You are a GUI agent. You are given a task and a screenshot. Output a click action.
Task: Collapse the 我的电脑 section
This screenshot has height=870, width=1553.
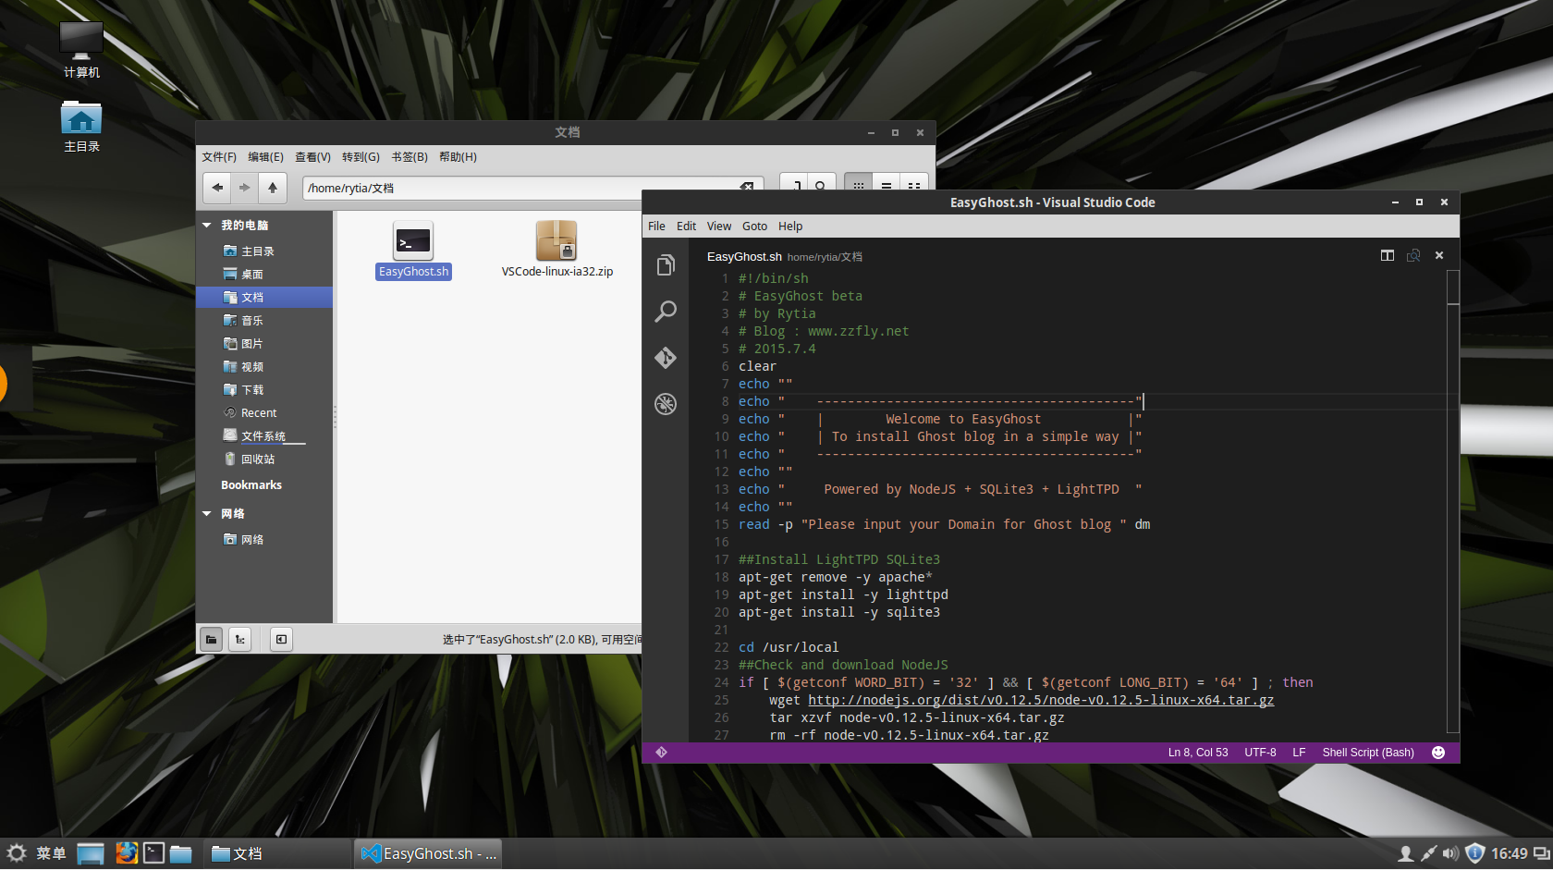click(x=207, y=226)
